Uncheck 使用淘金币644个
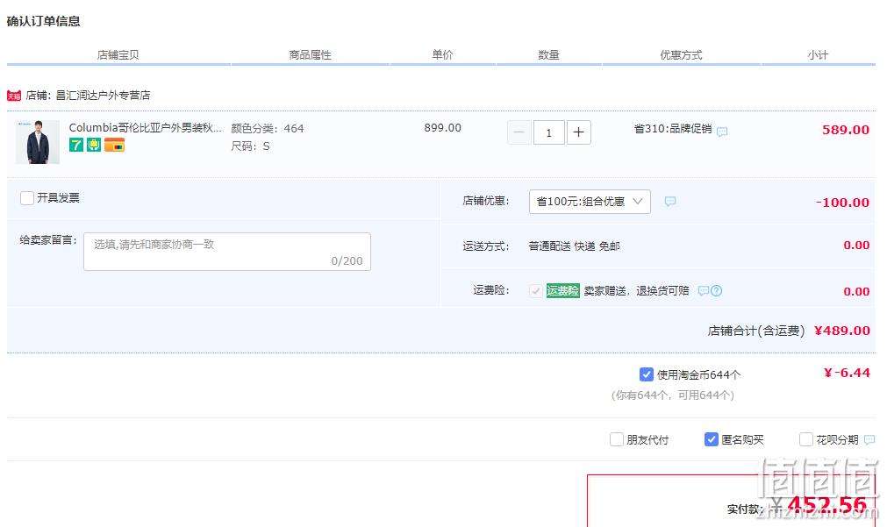 point(646,374)
